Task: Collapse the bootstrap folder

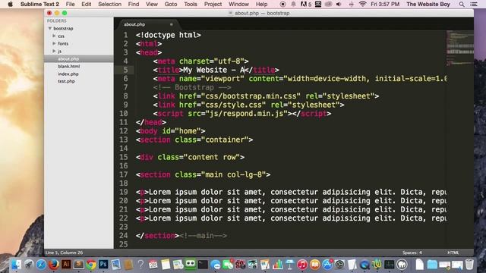Action: 49,29
